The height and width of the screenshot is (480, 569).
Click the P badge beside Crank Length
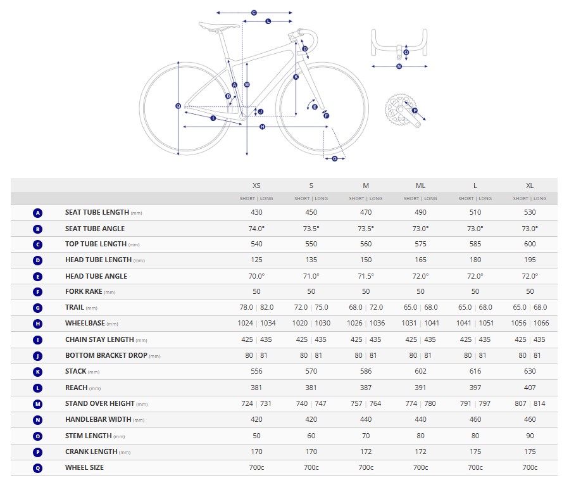coord(37,452)
